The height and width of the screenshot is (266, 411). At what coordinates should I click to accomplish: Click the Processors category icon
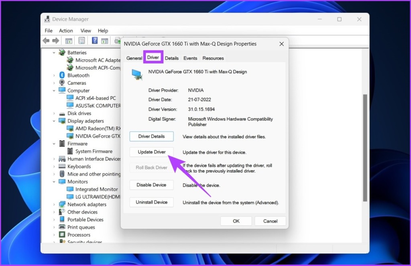62,235
